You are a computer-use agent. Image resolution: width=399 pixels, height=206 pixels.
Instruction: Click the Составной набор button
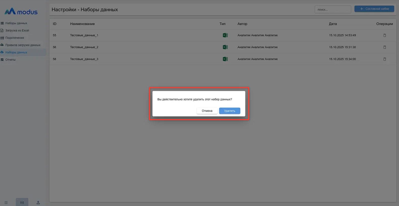(374, 9)
